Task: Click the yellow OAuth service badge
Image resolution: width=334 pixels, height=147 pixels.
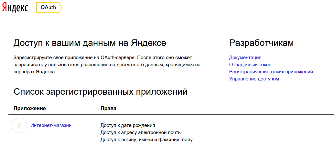Action: click(x=48, y=8)
